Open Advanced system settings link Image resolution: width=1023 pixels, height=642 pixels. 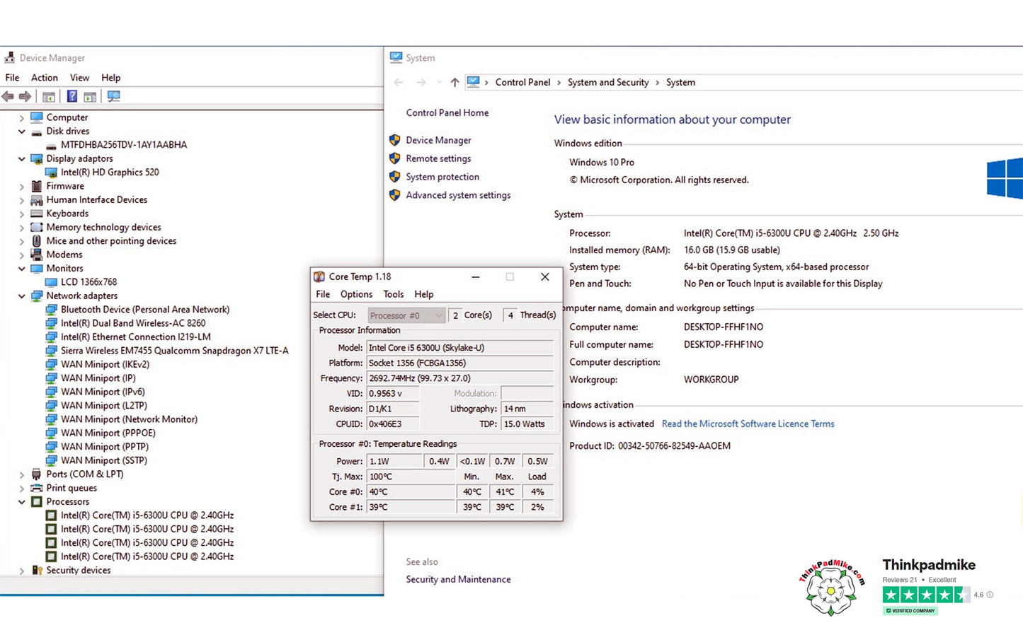458,195
